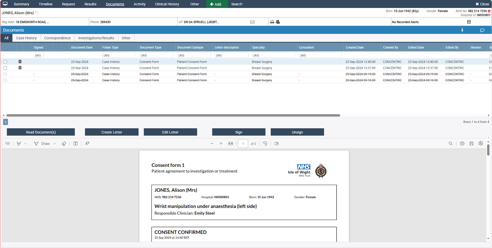
Task: Click the PDF fit to width icon
Action: [x=231, y=144]
